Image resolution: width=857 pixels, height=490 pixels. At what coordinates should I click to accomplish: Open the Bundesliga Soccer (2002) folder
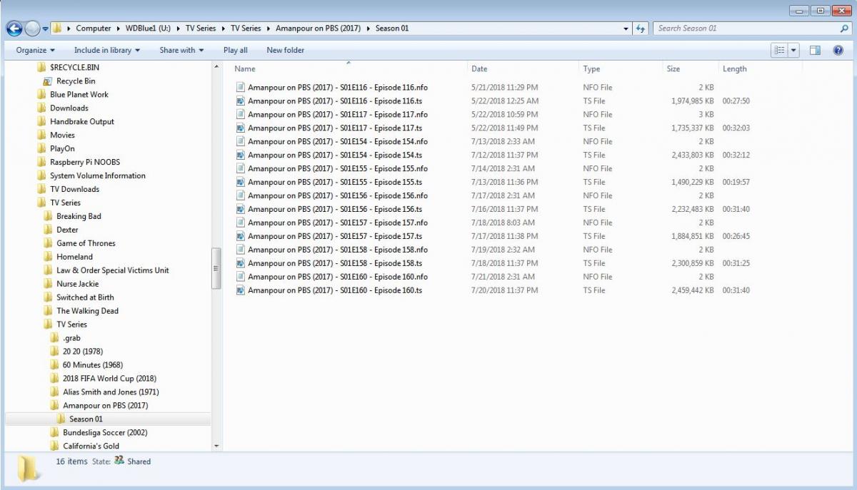(105, 432)
